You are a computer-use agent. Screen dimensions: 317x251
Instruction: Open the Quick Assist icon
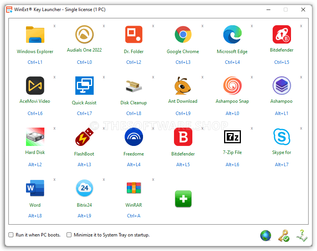point(84,86)
